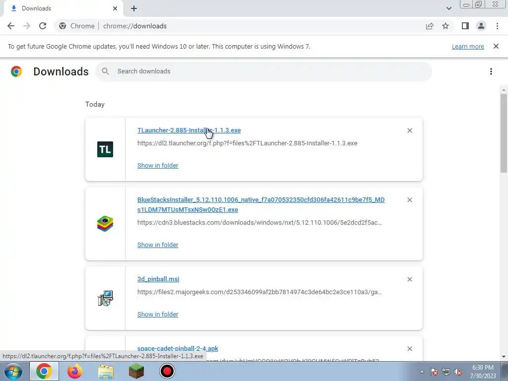Focus the Search downloads field
This screenshot has height=381, width=508.
263,71
